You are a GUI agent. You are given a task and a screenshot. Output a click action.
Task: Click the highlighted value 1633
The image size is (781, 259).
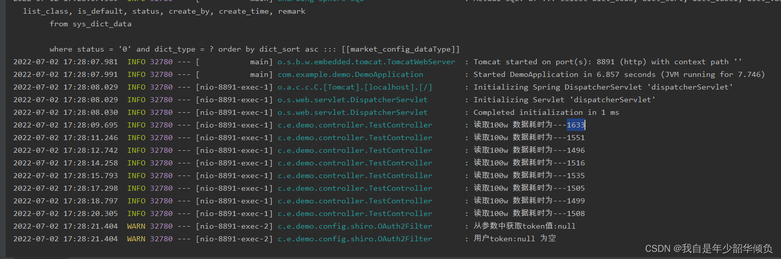click(x=576, y=125)
